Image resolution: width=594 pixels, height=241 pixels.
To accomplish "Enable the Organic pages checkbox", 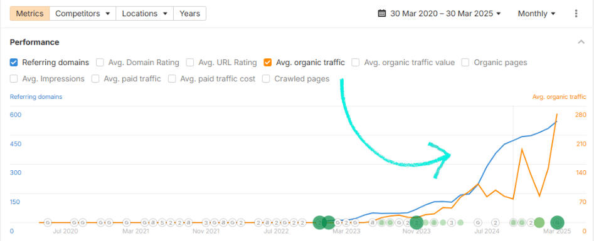I will coord(465,63).
